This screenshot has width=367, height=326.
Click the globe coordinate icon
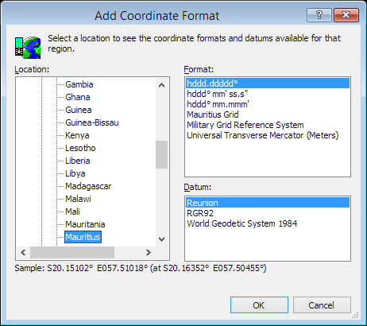(x=28, y=48)
